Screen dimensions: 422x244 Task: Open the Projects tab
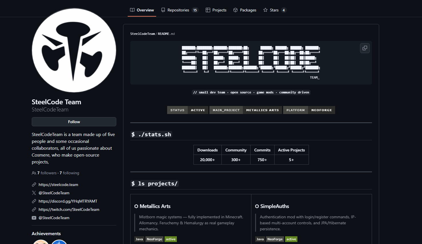(216, 10)
